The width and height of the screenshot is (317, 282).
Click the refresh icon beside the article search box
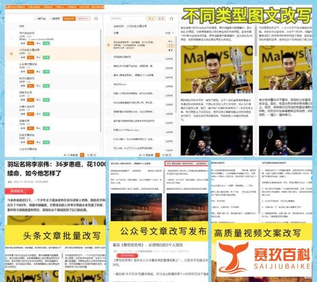pyautogui.click(x=171, y=19)
